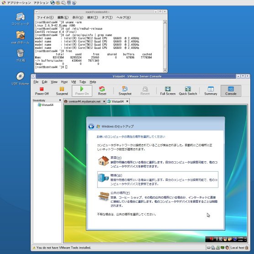The height and width of the screenshot is (254, 254).
Task: Click the Quick Switch toolbar icon
Action: click(188, 91)
